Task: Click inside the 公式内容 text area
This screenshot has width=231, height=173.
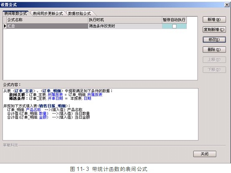Action: [100, 114]
